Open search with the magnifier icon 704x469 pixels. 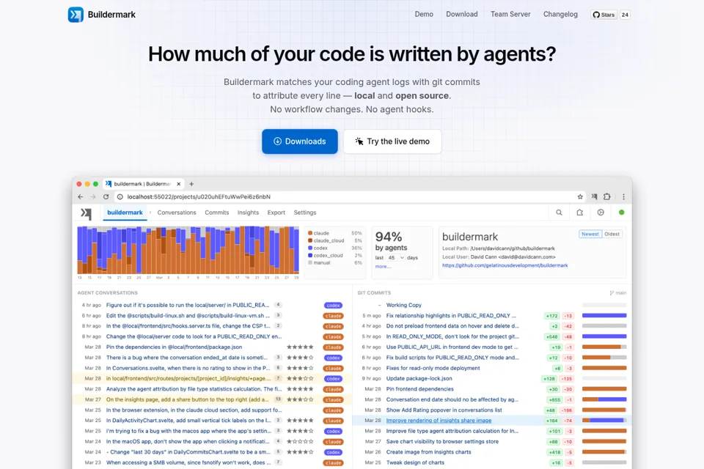[559, 213]
